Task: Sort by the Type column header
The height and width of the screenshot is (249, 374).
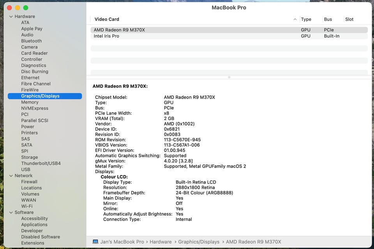Action: click(x=306, y=19)
